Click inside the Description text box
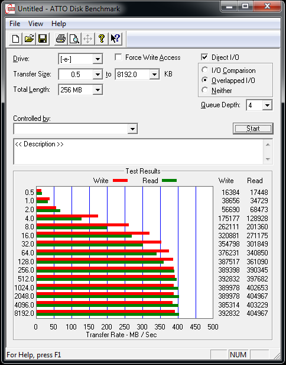 pos(138,152)
